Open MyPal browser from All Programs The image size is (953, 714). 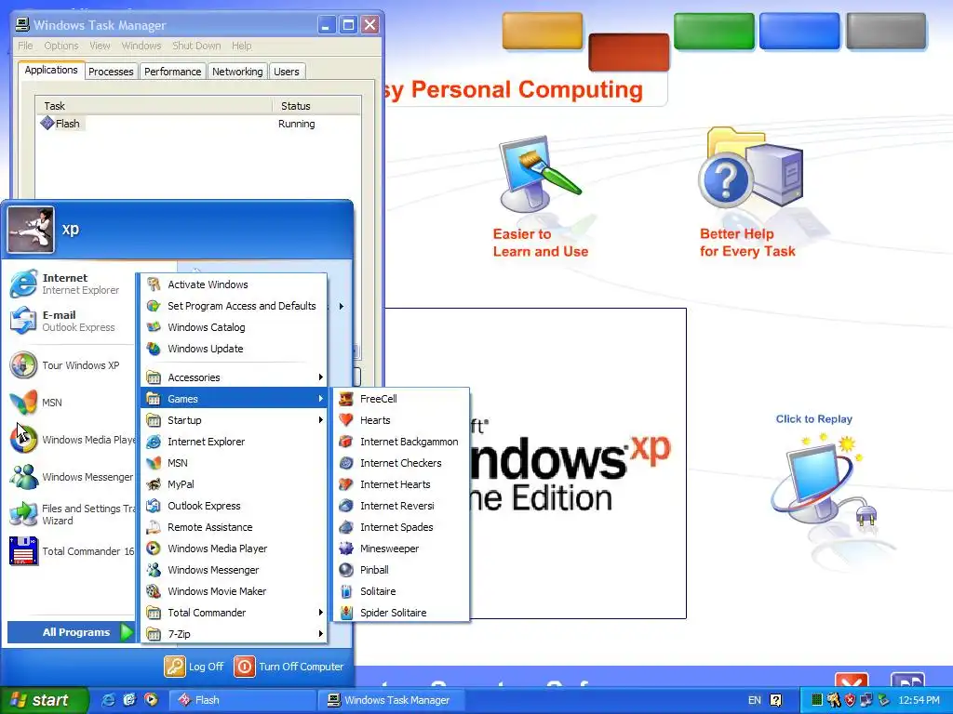[234, 483]
